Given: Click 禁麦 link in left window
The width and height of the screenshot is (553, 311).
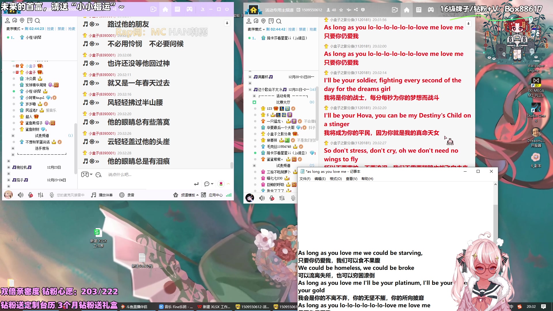Looking at the screenshot, I should pyautogui.click(x=61, y=29).
